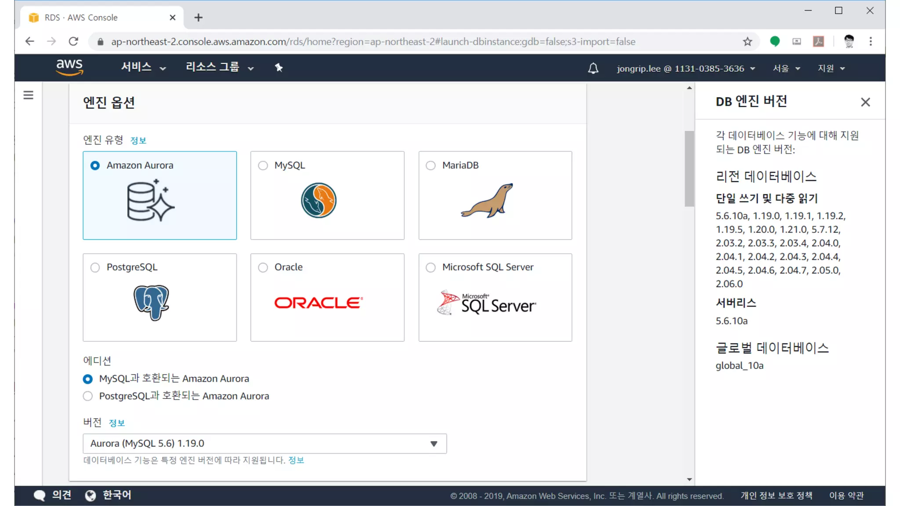This screenshot has width=900, height=506.
Task: Reload the page with the refresh icon
Action: [x=73, y=41]
